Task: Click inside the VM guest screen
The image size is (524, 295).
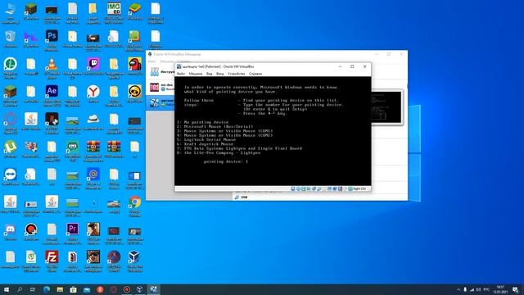Action: point(273,131)
